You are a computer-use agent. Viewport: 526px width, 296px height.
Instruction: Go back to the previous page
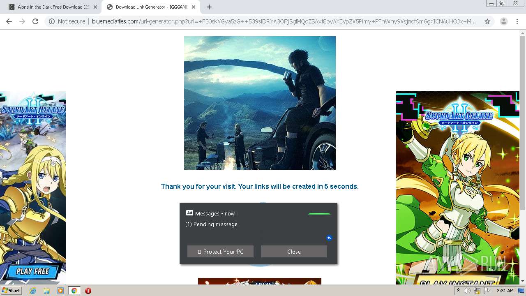pos(9,21)
